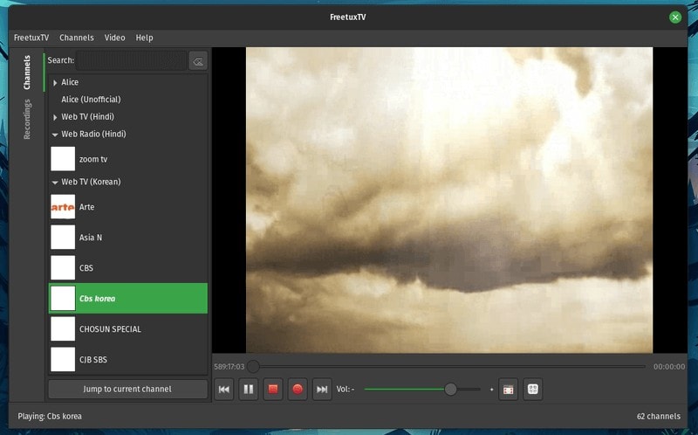Image resolution: width=698 pixels, height=435 pixels.
Task: Click the video playback area
Action: [x=449, y=200]
